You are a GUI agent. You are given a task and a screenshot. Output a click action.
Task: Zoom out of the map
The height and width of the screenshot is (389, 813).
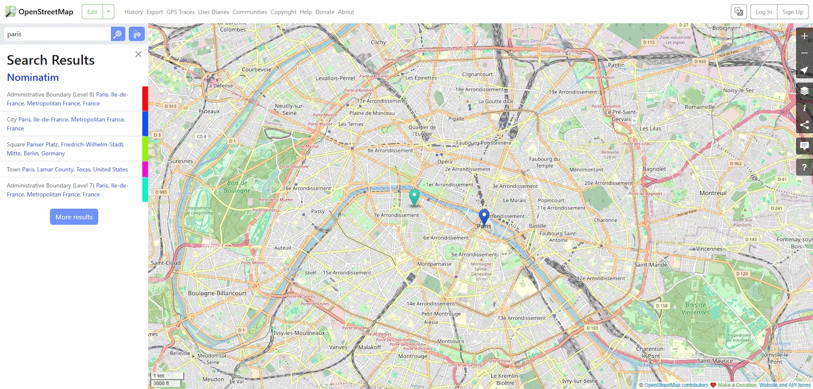(804, 53)
